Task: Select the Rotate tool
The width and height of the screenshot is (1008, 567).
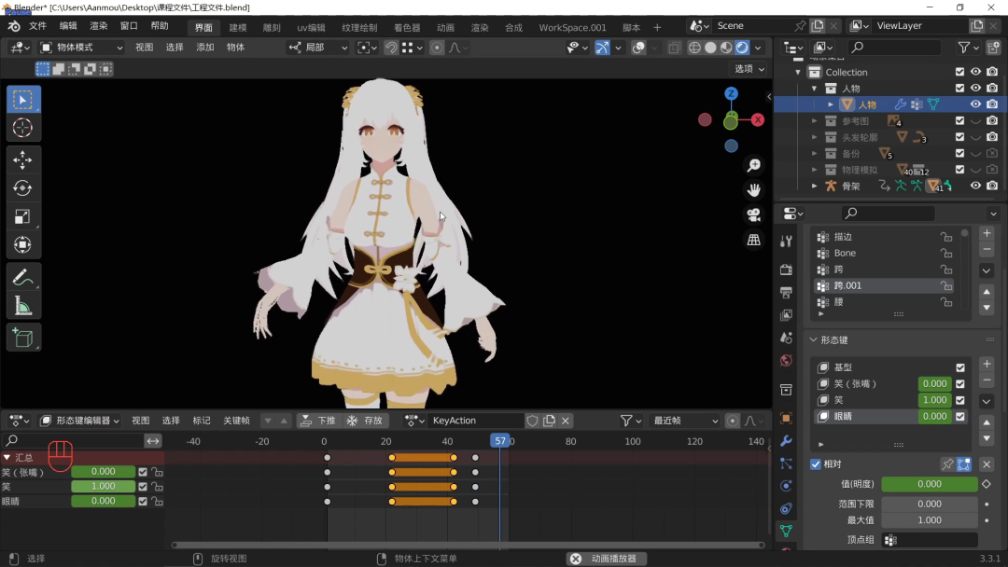Action: pyautogui.click(x=23, y=188)
